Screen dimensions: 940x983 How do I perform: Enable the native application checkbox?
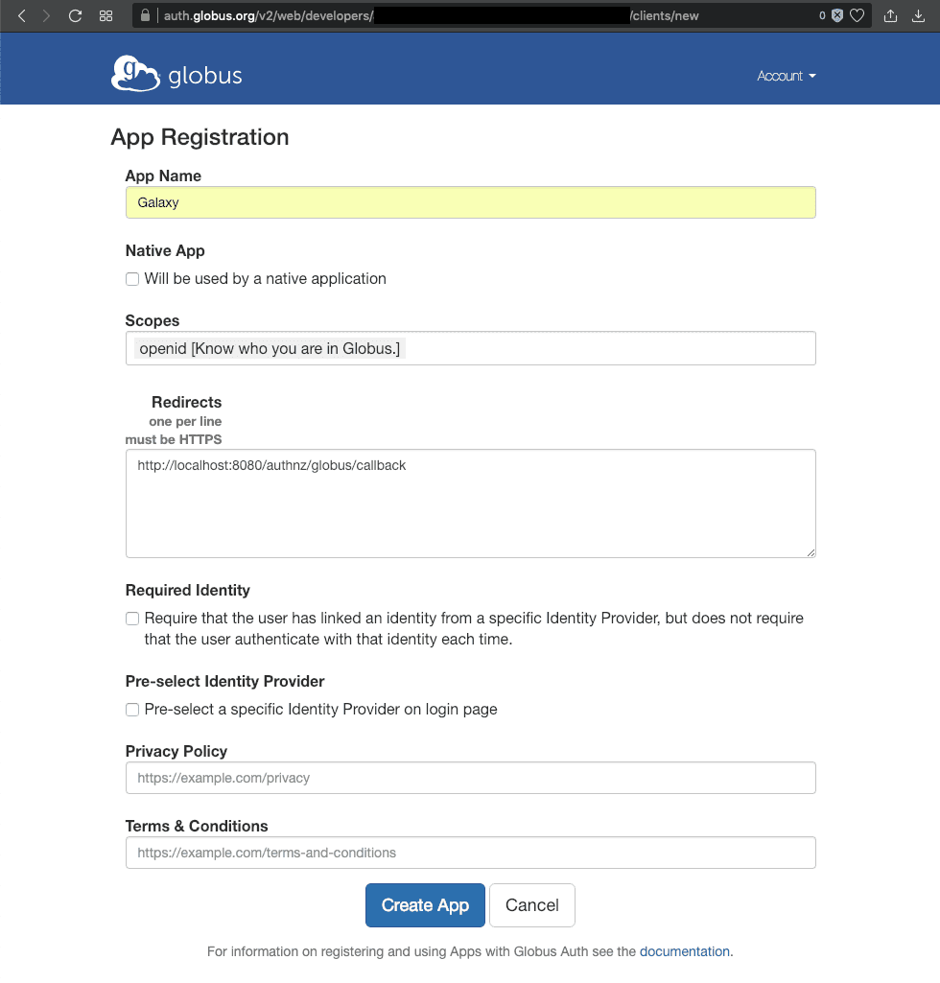[x=132, y=279]
